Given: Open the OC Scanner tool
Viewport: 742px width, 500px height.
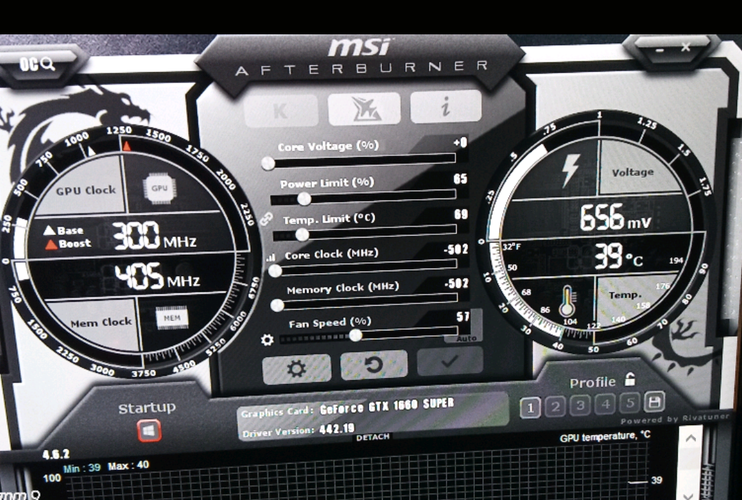Looking at the screenshot, I should coord(37,64).
